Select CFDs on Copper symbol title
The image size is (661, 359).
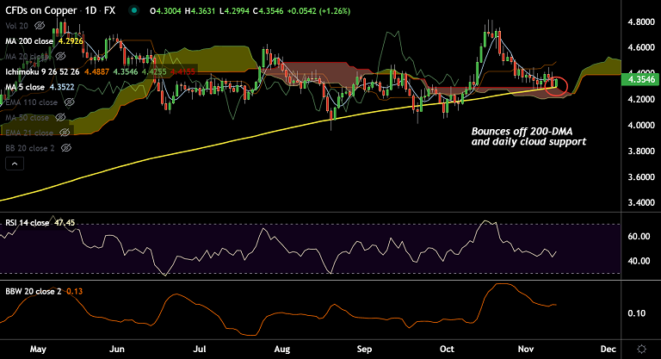tap(41, 10)
